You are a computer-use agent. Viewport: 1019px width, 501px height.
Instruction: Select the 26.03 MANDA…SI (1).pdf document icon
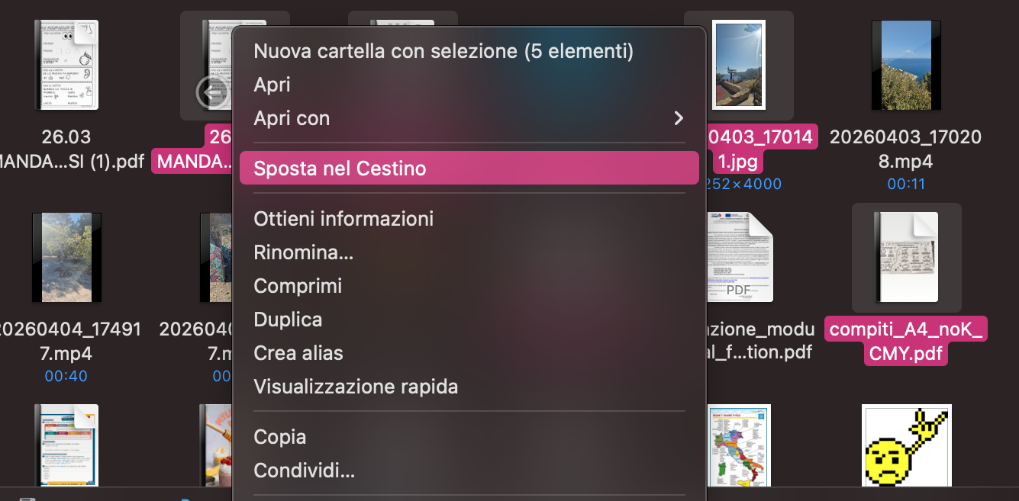click(x=66, y=65)
